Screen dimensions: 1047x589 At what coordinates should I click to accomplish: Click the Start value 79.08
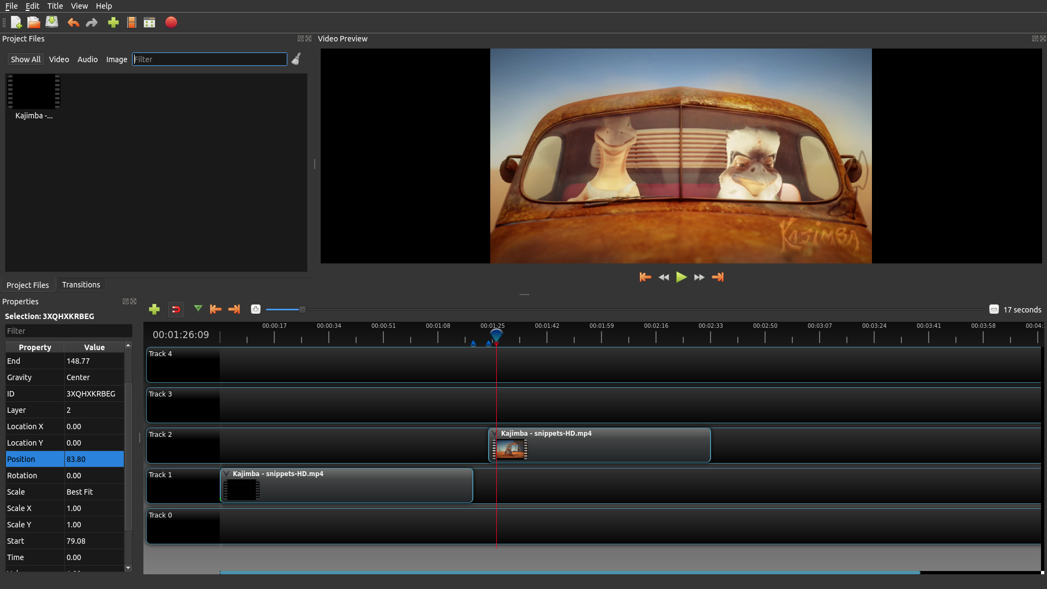[94, 541]
